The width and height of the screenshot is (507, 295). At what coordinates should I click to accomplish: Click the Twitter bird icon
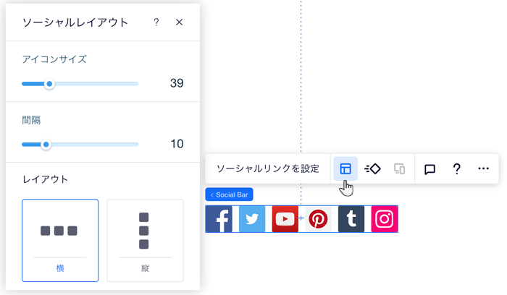pyautogui.click(x=252, y=219)
